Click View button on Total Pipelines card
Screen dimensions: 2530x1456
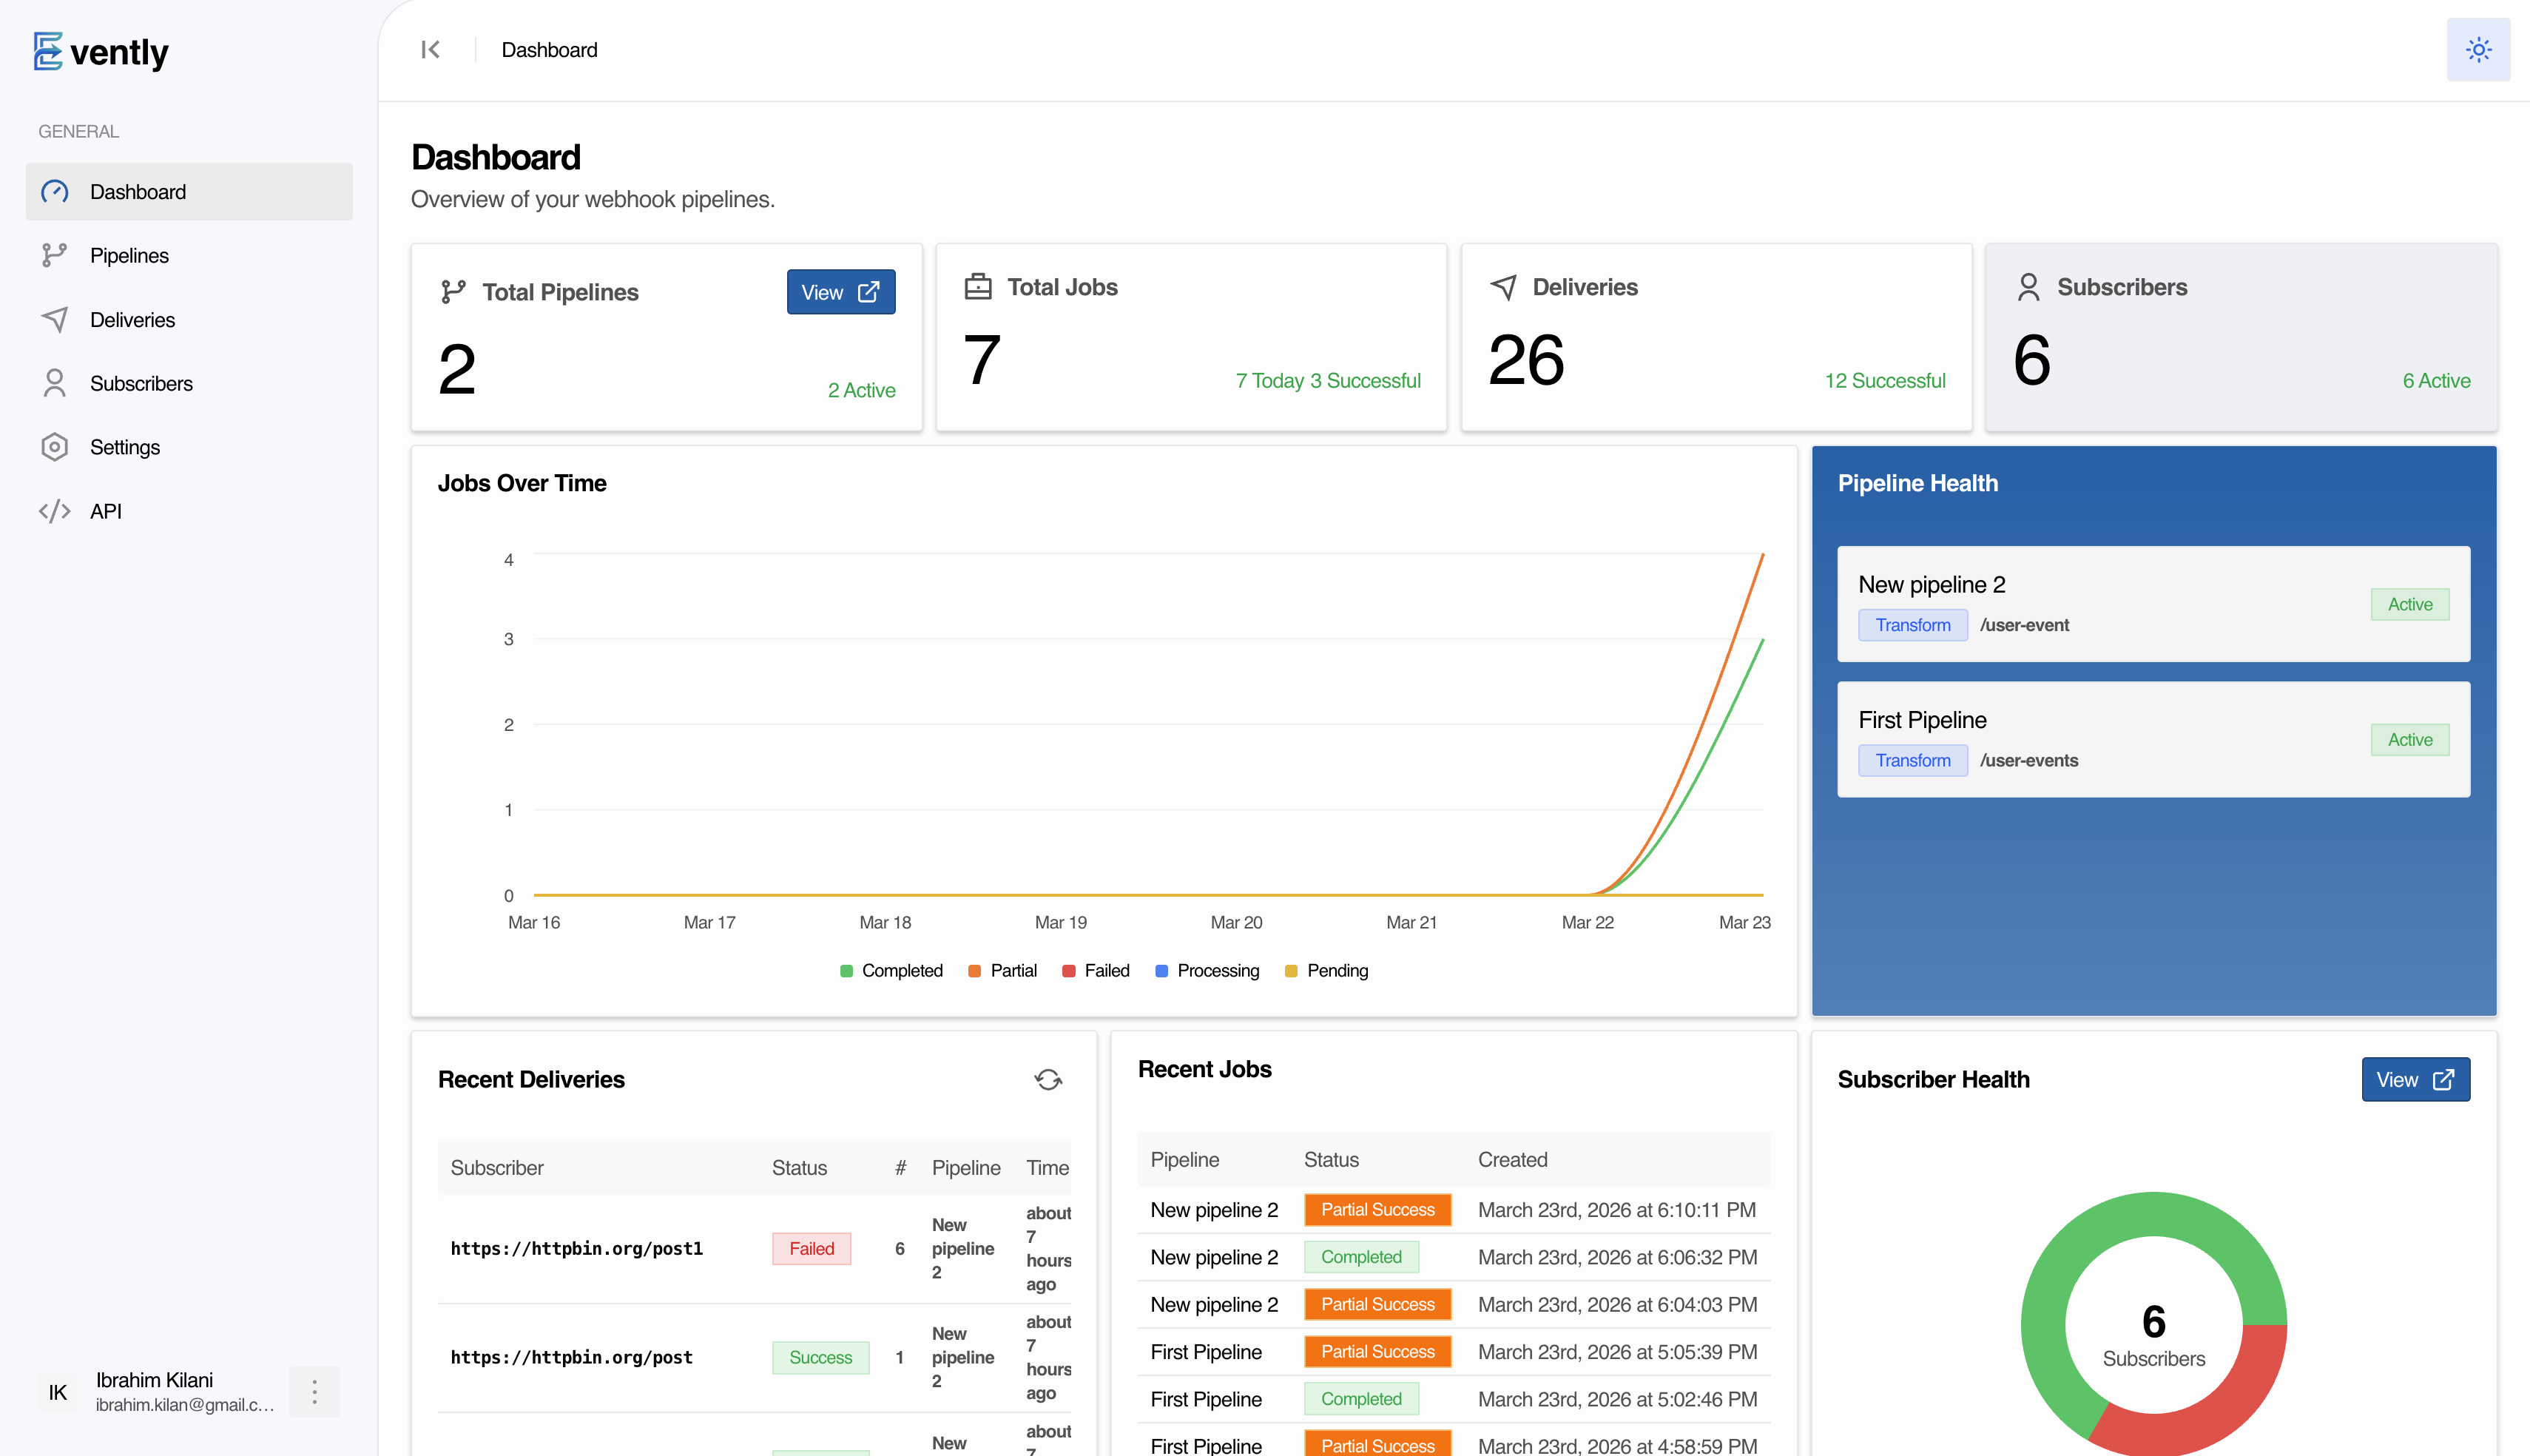coord(840,292)
